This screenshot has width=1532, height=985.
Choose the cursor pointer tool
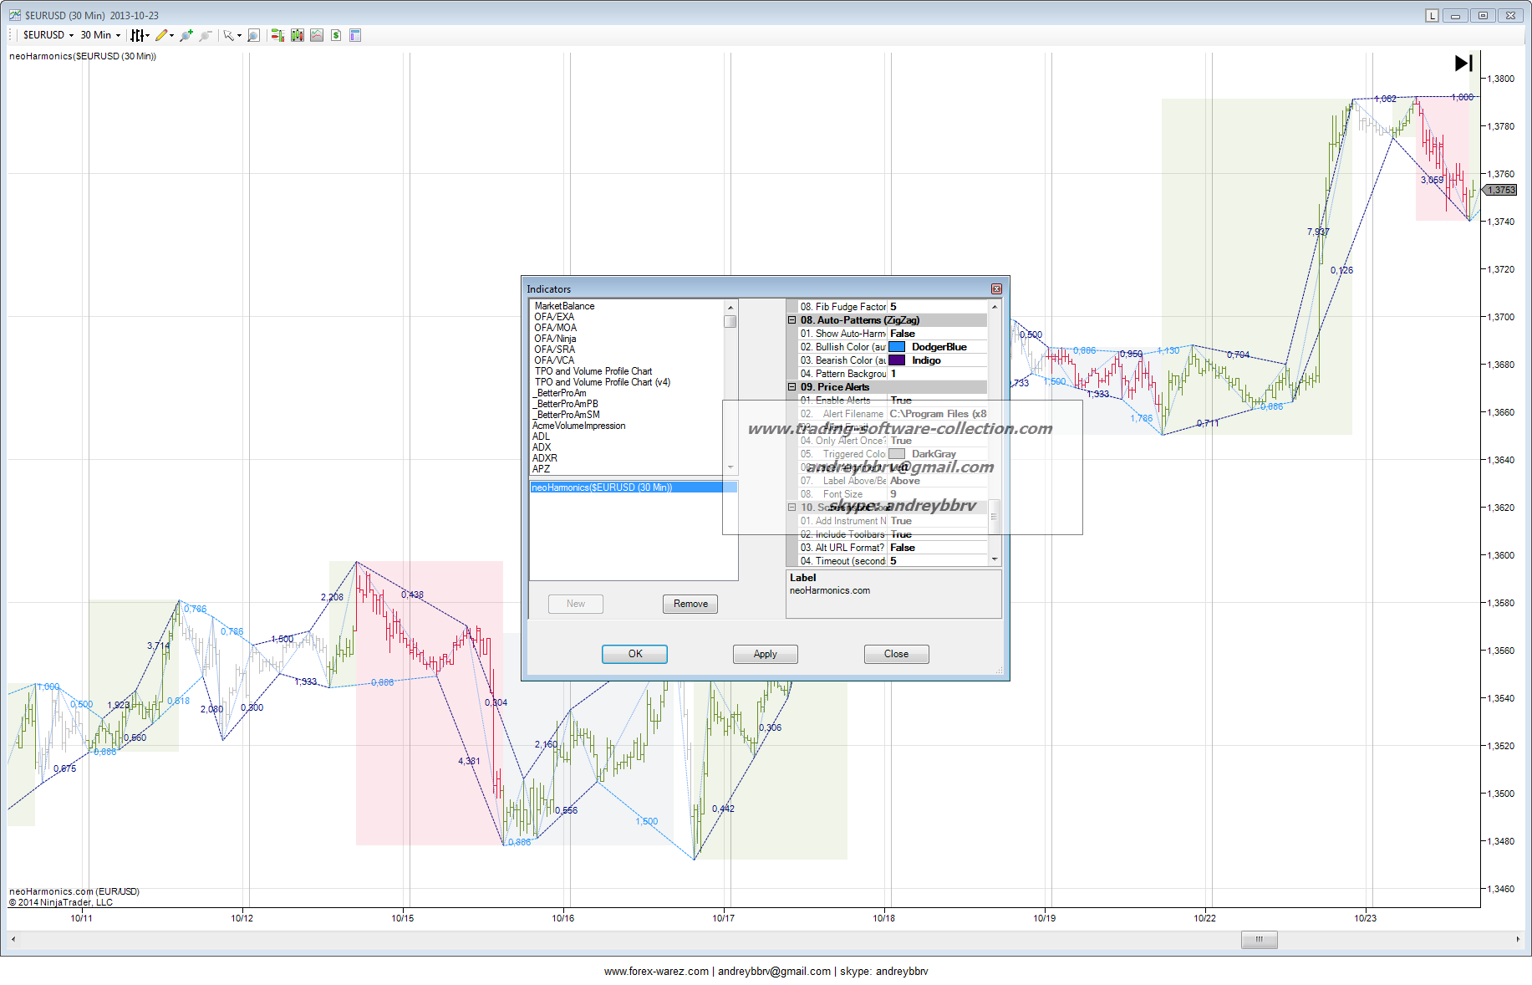[x=228, y=35]
